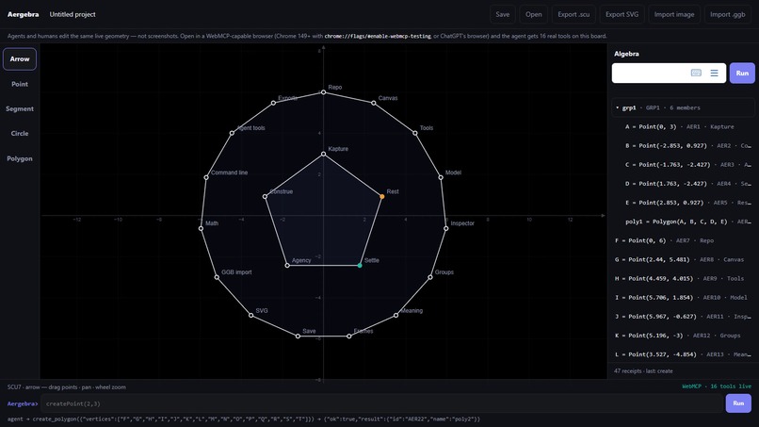The height and width of the screenshot is (427, 759).
Task: Click the Math vertex point
Action: [201, 228]
